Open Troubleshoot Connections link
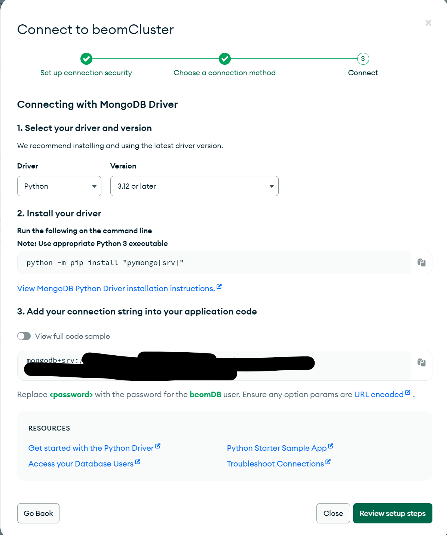447x535 pixels. point(275,464)
